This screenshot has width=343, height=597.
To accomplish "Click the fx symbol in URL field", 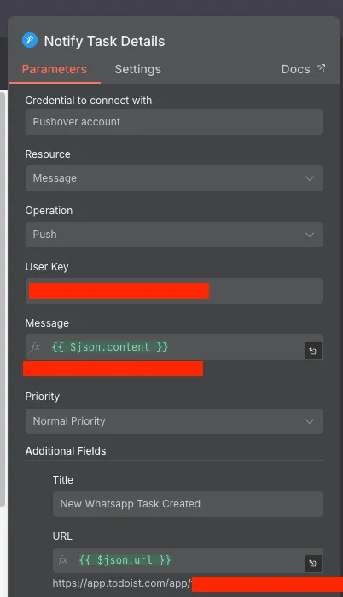I will click(63, 560).
